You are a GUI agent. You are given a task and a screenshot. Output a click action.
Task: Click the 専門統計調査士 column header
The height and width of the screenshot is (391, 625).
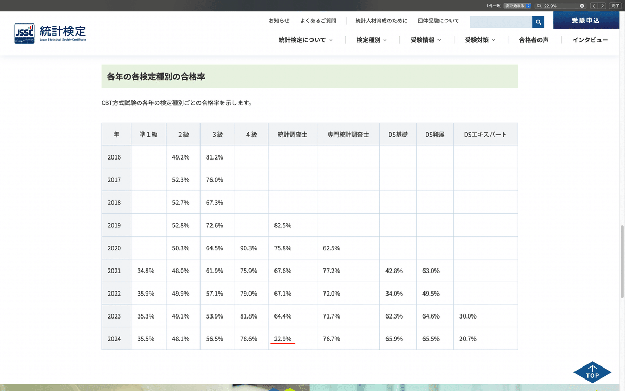pos(348,134)
